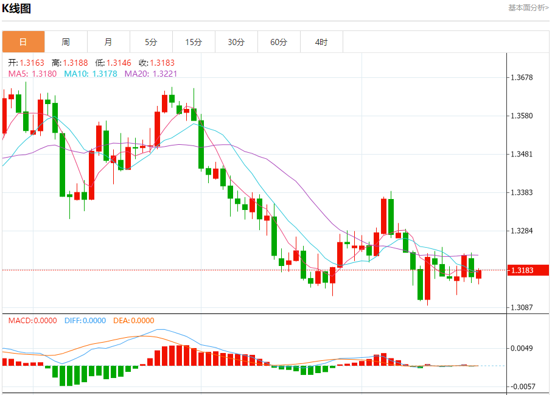Click the 1.3383 price axis label

[x=522, y=192]
